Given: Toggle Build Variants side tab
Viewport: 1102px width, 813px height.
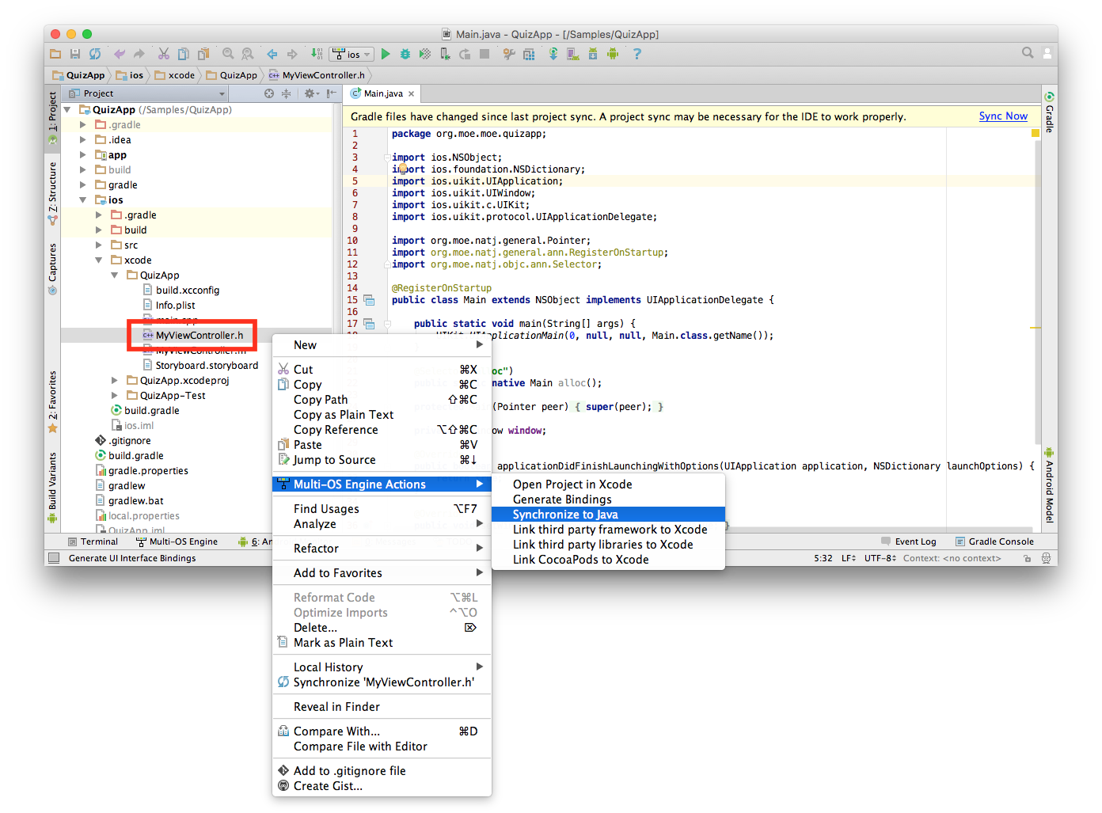Looking at the screenshot, I should pyautogui.click(x=52, y=487).
